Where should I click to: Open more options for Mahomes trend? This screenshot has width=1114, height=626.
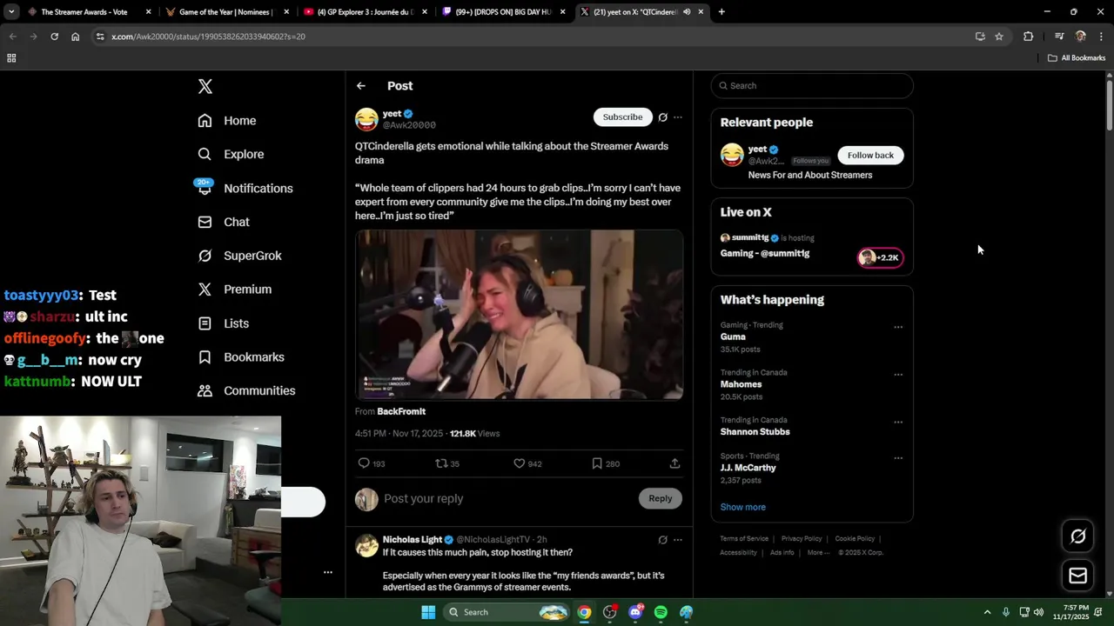point(898,375)
